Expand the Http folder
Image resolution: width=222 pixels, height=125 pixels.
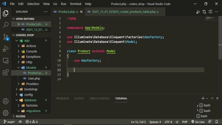point(18,62)
